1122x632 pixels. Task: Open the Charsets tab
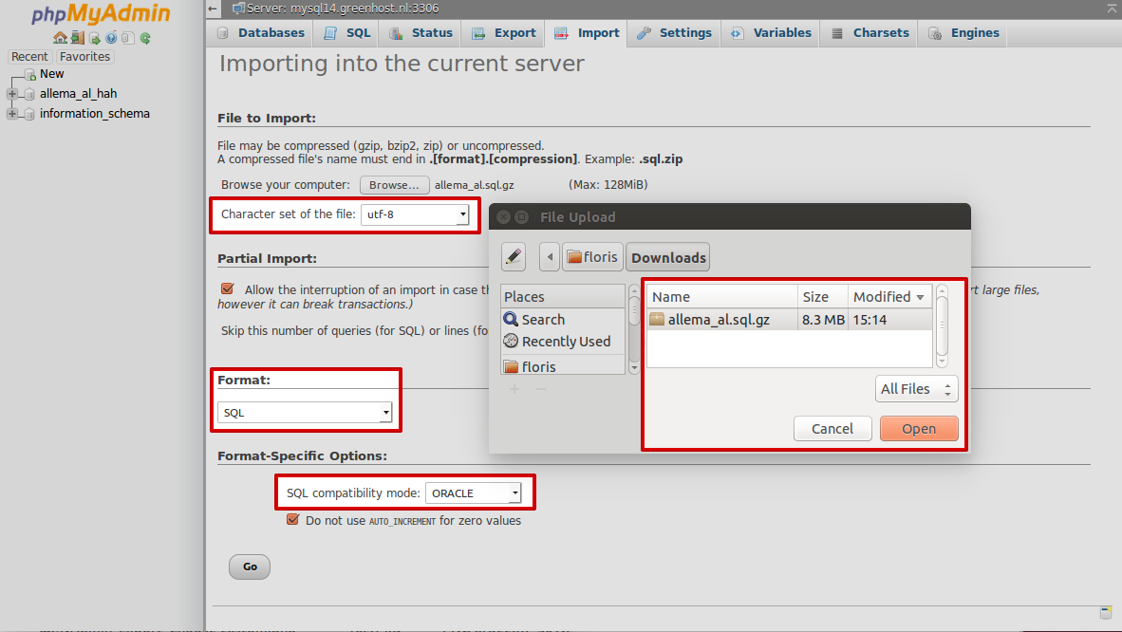(x=870, y=33)
